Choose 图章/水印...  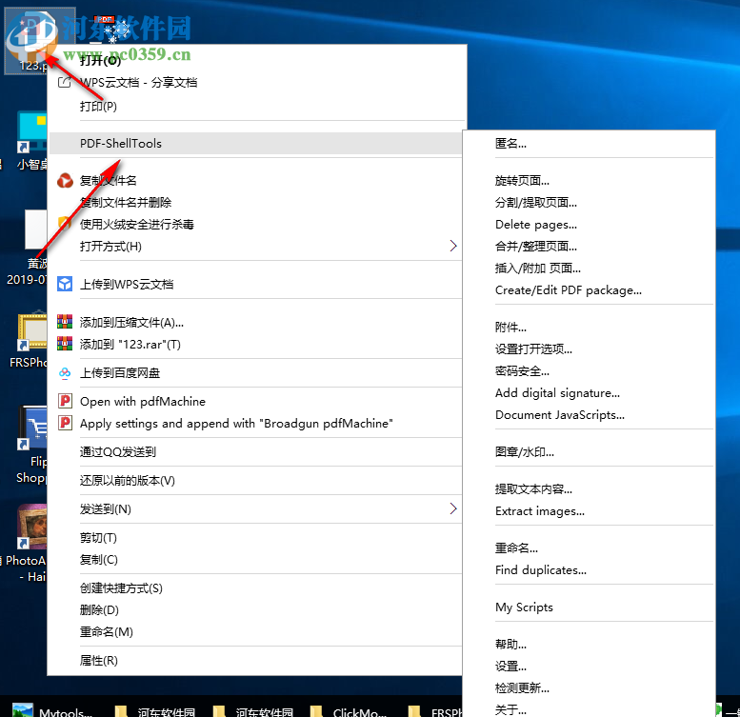(x=525, y=452)
